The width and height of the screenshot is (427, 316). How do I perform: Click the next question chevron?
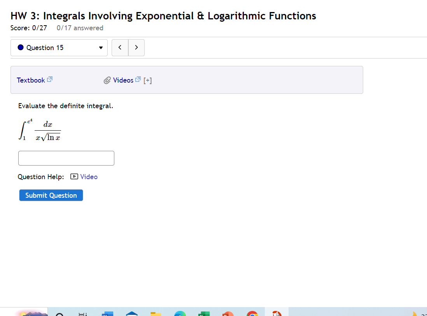pyautogui.click(x=136, y=47)
